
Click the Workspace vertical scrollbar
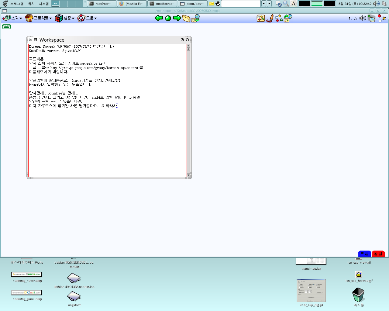188,109
